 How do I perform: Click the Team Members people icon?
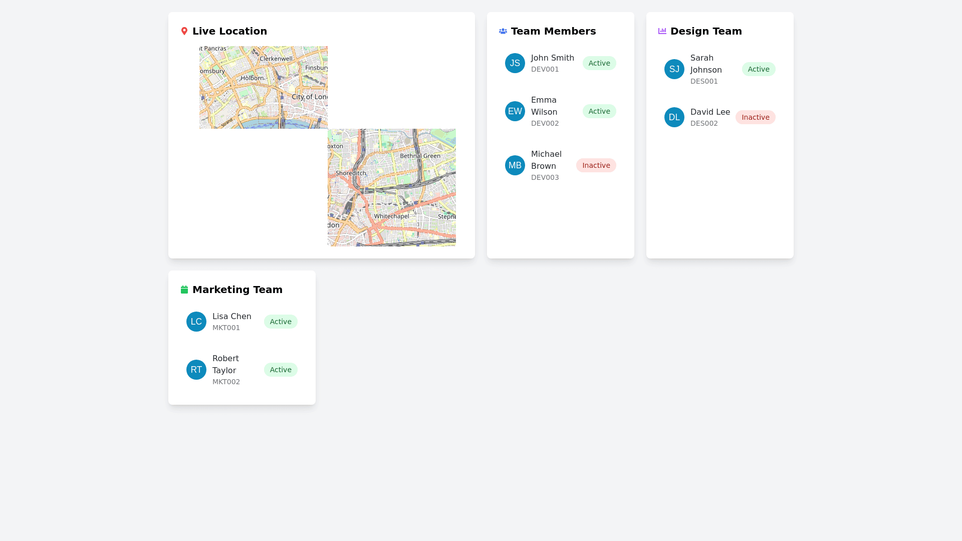click(503, 31)
